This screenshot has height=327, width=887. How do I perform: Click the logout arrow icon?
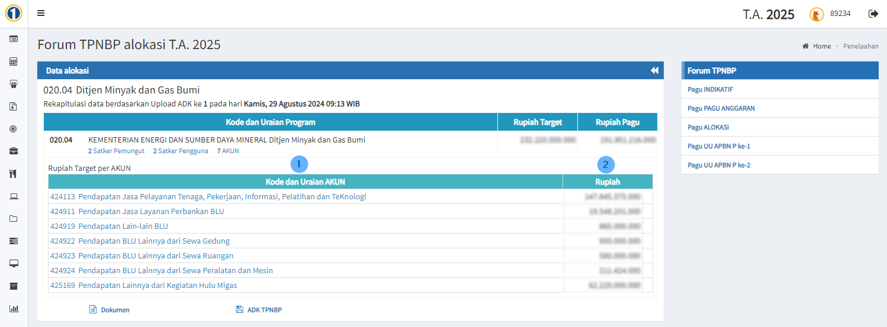click(x=873, y=14)
